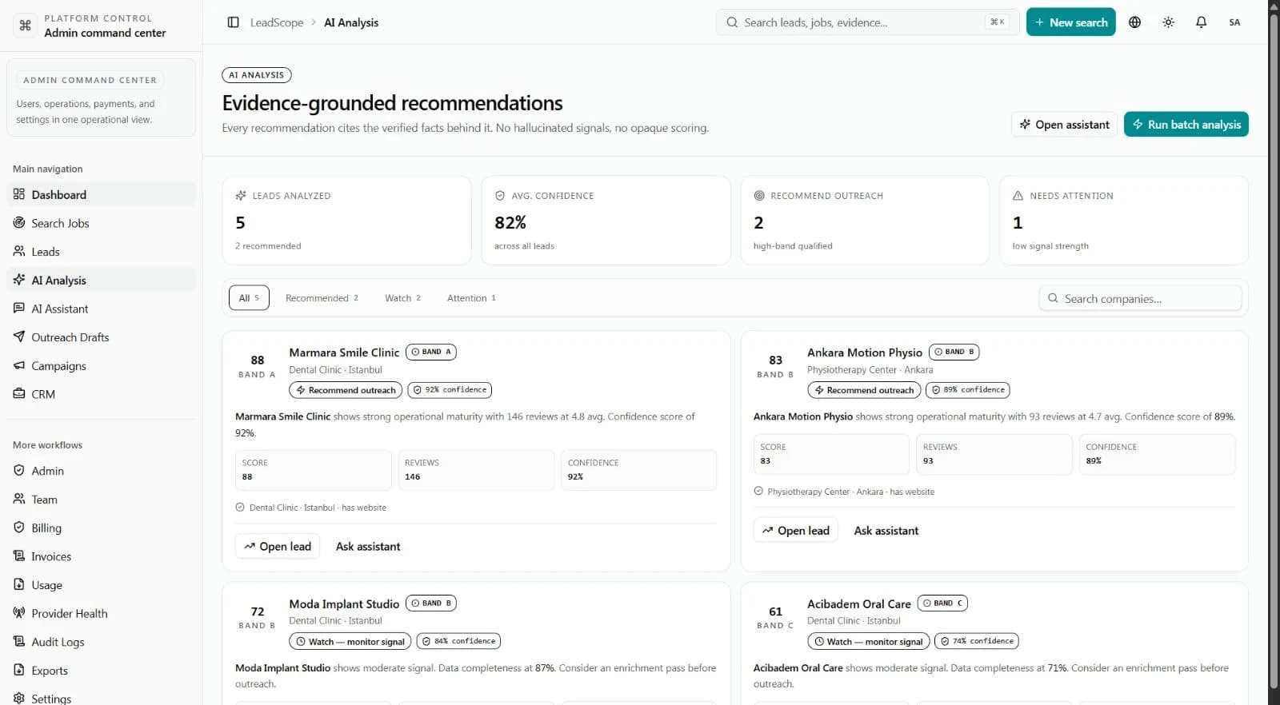Click the 92% confidence badge

(x=450, y=390)
